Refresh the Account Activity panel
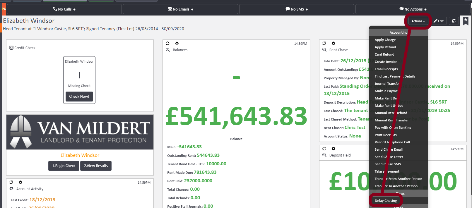The image size is (472, 208). [11, 182]
